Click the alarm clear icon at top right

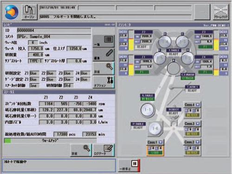221,12
